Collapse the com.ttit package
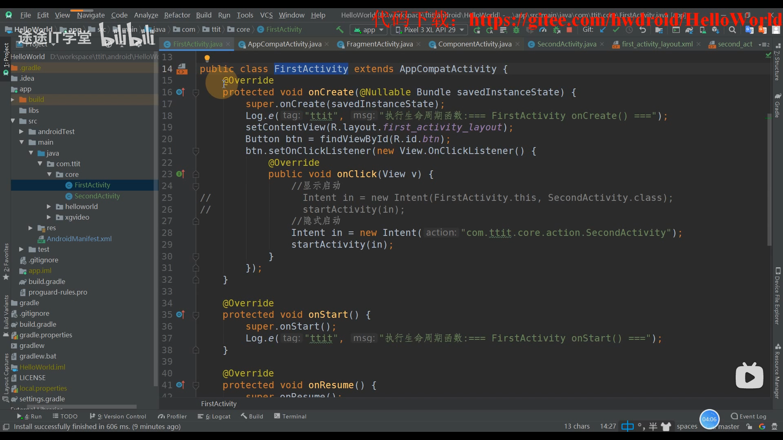This screenshot has width=783, height=440. 40,164
